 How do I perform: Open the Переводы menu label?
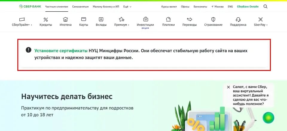click(x=190, y=25)
